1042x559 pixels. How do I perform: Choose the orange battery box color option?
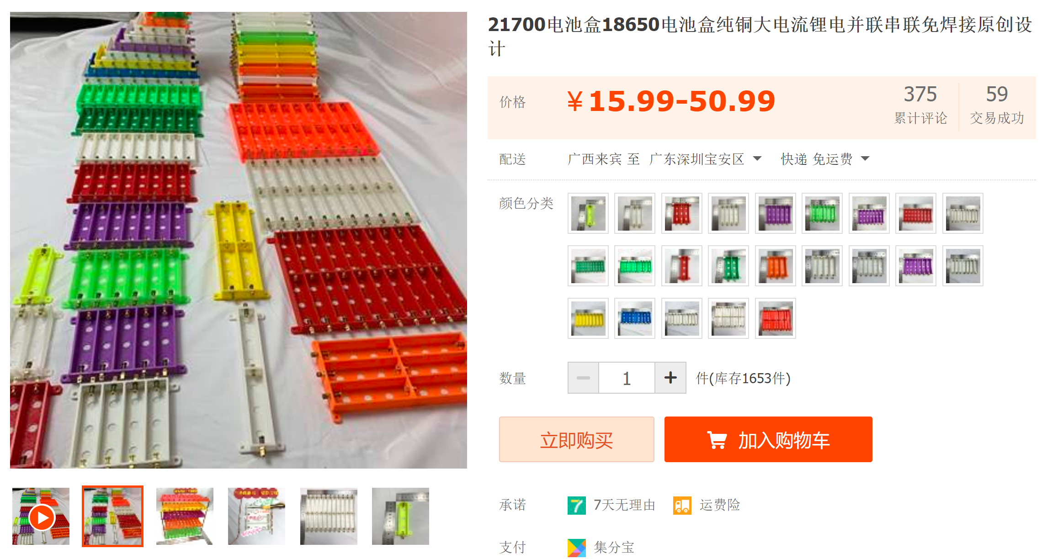(x=775, y=266)
